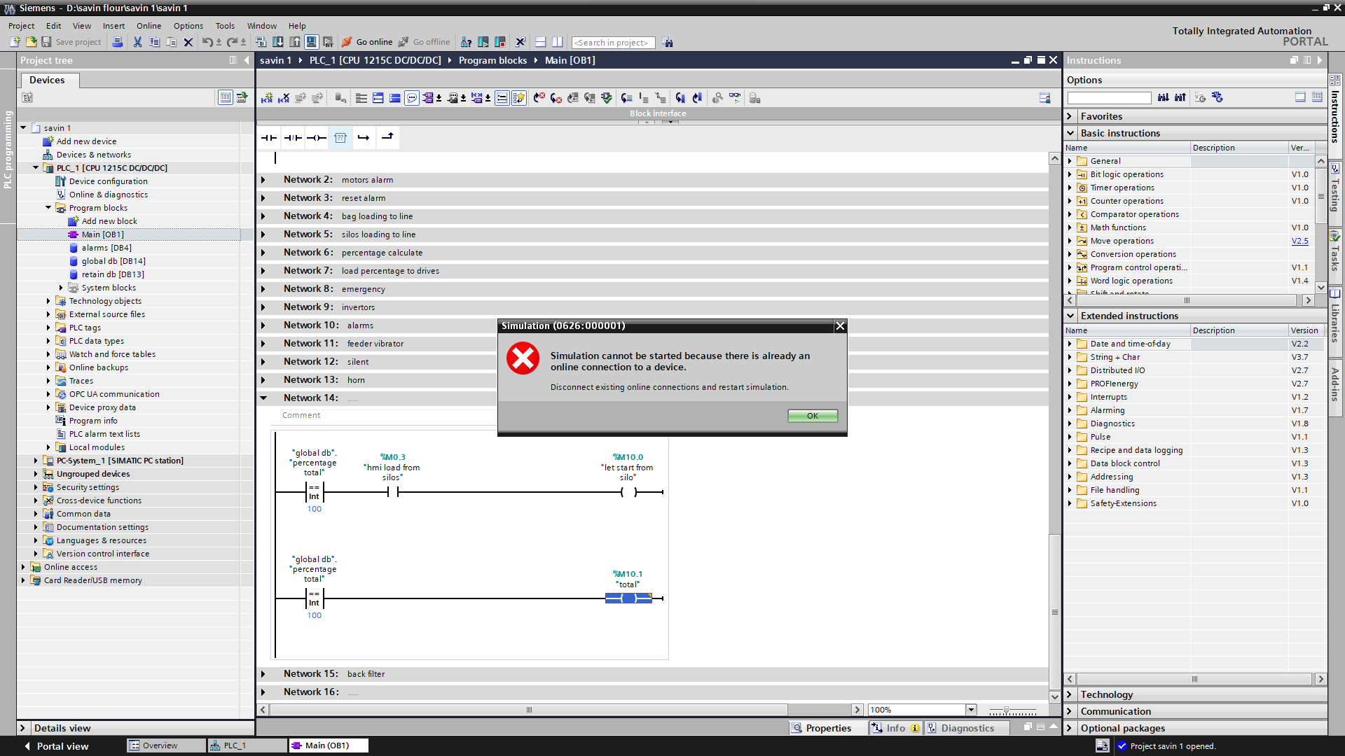Close the Simulation error dialog with X
The image size is (1345, 756).
pos(840,326)
